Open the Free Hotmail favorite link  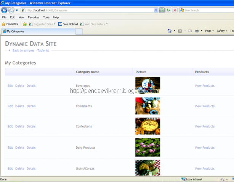[x=68, y=24]
